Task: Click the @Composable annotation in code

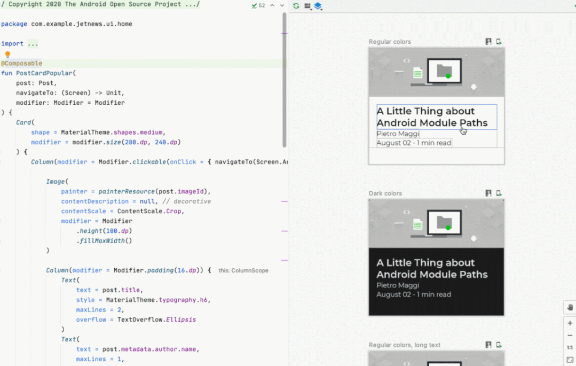Action: [x=22, y=63]
